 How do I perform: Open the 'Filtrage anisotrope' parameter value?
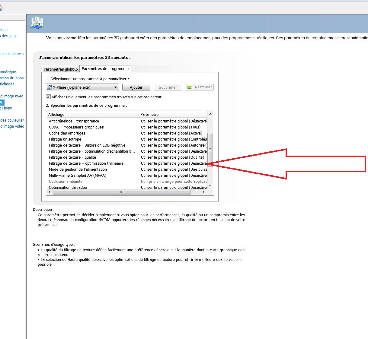point(174,139)
